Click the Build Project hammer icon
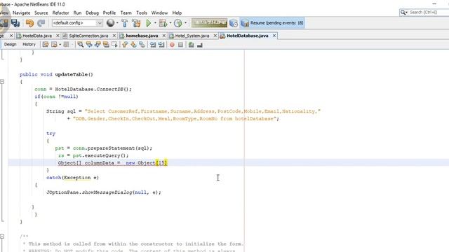The image size is (449, 252). point(125,23)
